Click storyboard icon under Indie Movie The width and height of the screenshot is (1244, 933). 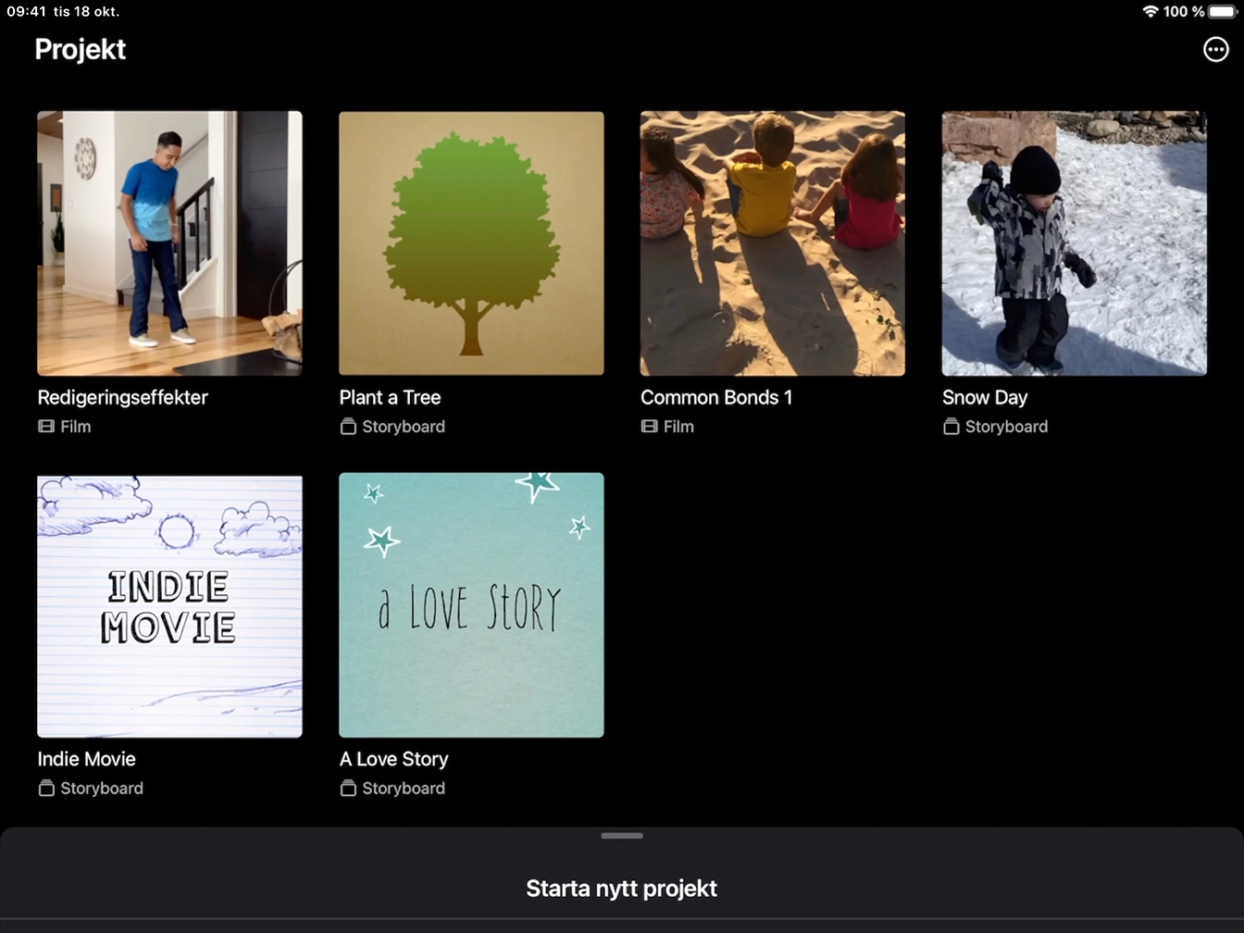point(46,789)
